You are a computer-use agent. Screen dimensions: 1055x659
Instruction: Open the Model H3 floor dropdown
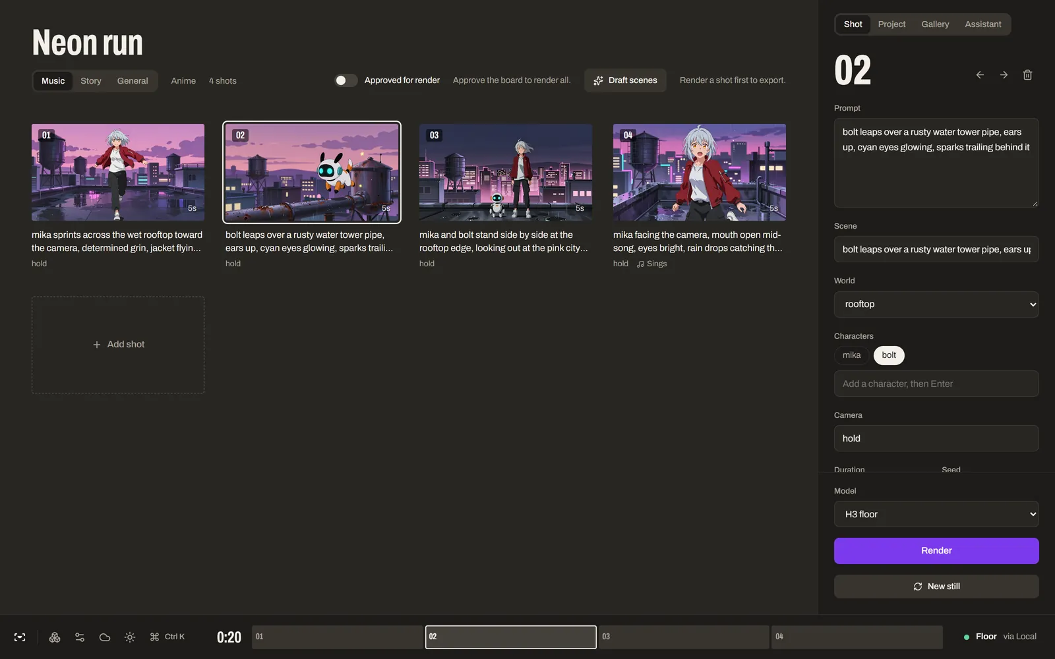(x=936, y=514)
